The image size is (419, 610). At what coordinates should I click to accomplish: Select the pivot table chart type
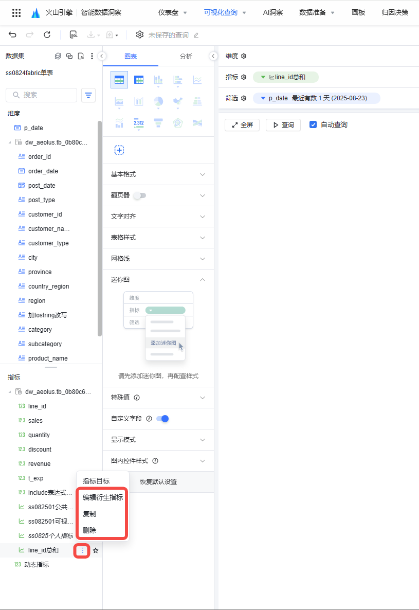139,80
